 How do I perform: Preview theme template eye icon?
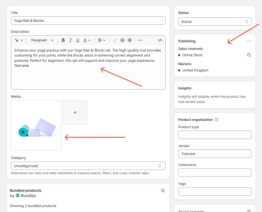click(249, 211)
